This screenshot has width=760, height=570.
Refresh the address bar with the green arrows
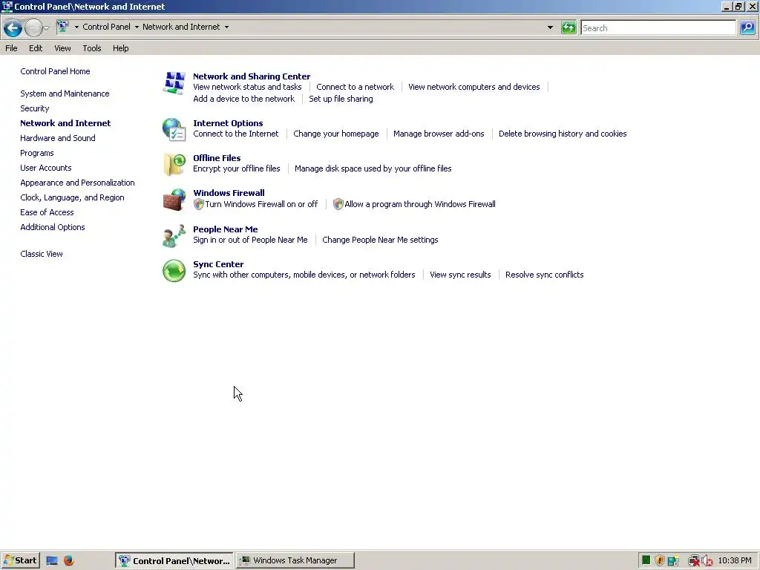pos(569,27)
